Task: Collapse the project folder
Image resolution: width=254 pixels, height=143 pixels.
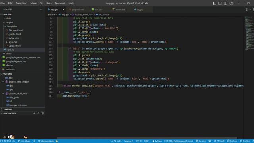Action: pos(9,22)
